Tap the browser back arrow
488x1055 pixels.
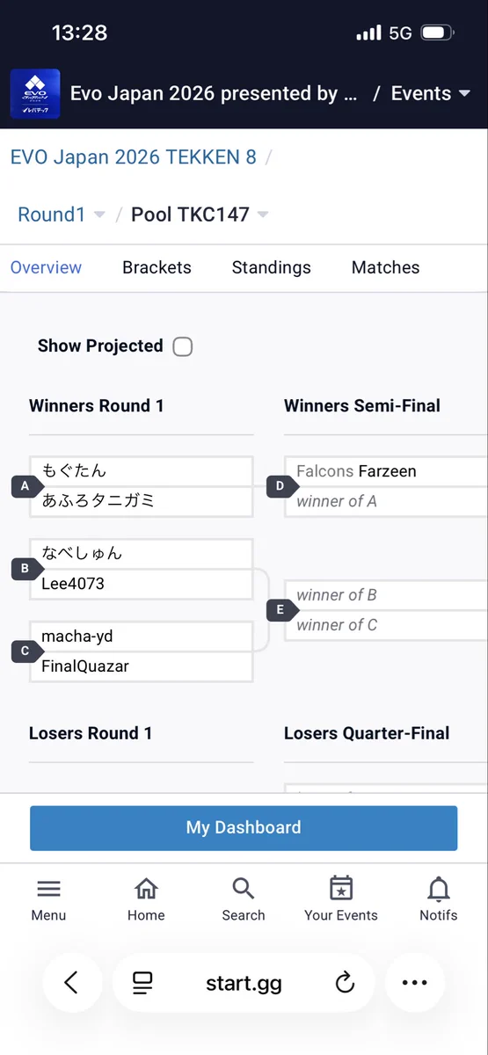click(71, 982)
